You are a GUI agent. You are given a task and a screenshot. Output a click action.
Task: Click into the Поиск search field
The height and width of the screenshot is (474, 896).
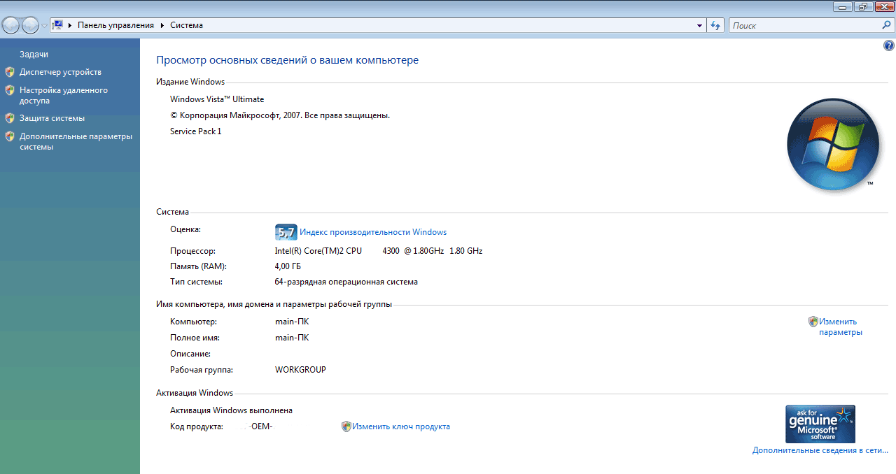click(x=804, y=25)
